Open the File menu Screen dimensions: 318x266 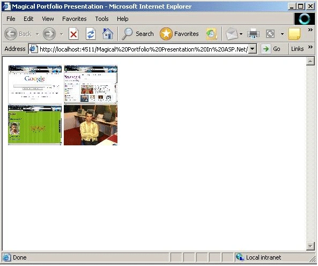(11, 19)
